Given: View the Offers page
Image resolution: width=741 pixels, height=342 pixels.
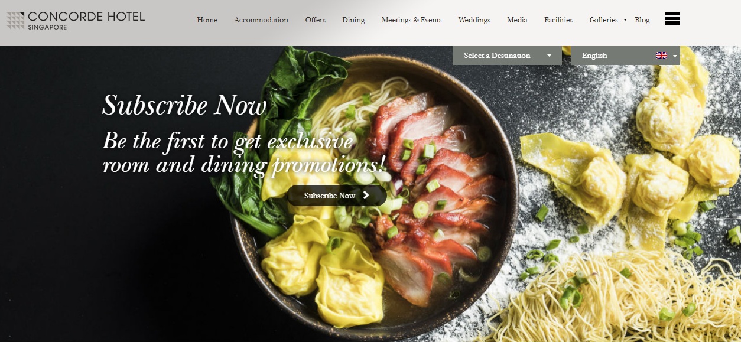Looking at the screenshot, I should point(316,20).
